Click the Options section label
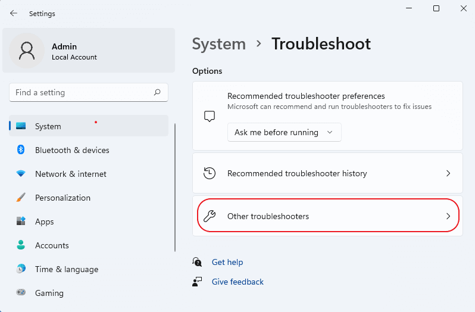This screenshot has height=312, width=475. (x=207, y=71)
